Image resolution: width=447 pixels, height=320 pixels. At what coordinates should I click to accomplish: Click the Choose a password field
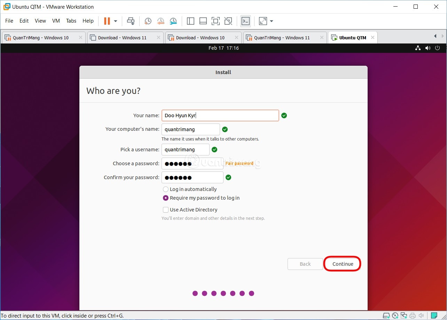pos(193,163)
